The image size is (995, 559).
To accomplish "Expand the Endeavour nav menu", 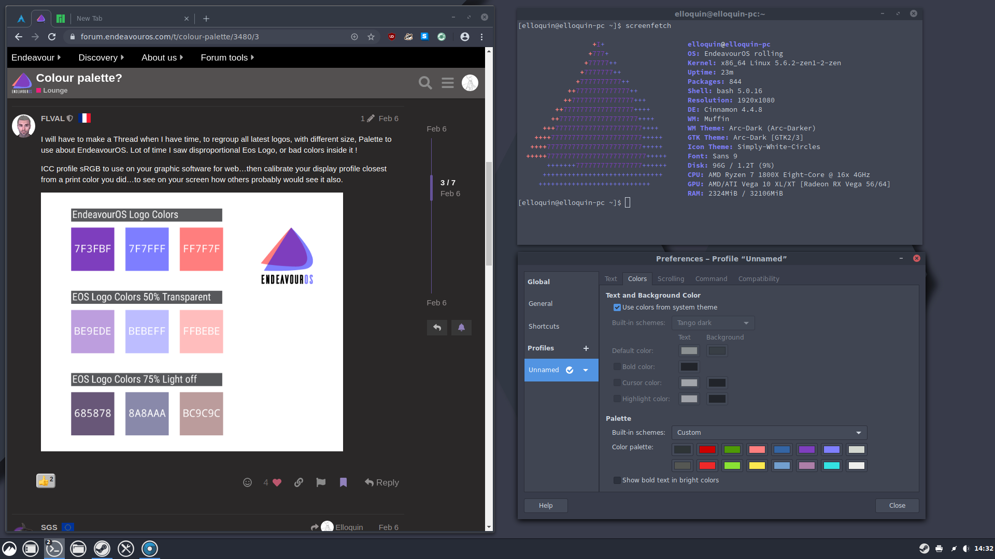I will coord(36,57).
